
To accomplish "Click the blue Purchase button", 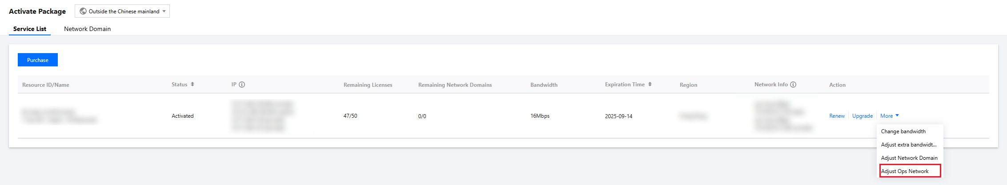I will pyautogui.click(x=38, y=60).
